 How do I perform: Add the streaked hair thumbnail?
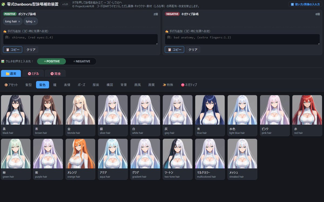242,159
